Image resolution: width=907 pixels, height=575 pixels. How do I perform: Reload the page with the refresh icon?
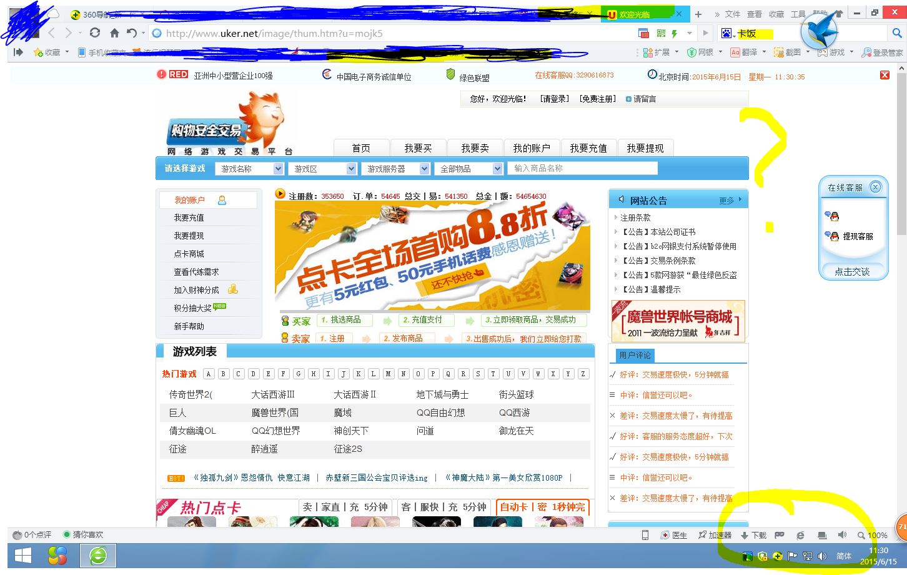click(95, 33)
